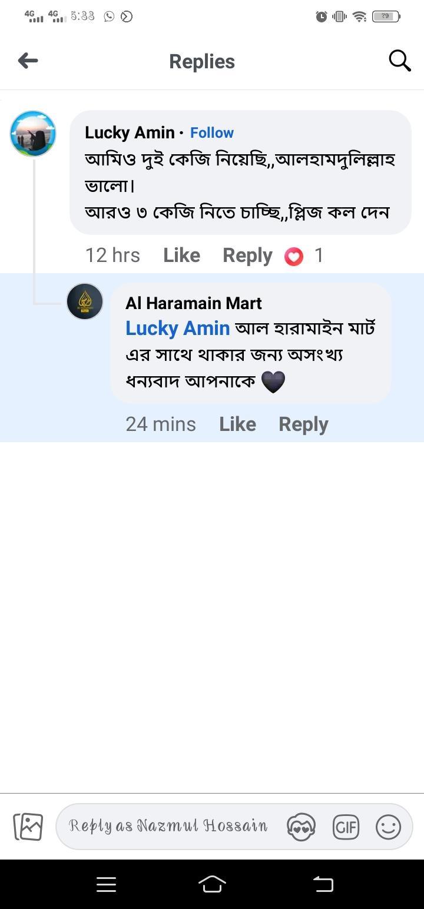Open search with the magnifier icon
The height and width of the screenshot is (909, 424).
click(x=399, y=61)
